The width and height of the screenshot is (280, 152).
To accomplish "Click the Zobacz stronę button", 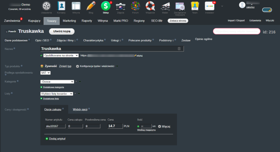I will click(x=178, y=21).
